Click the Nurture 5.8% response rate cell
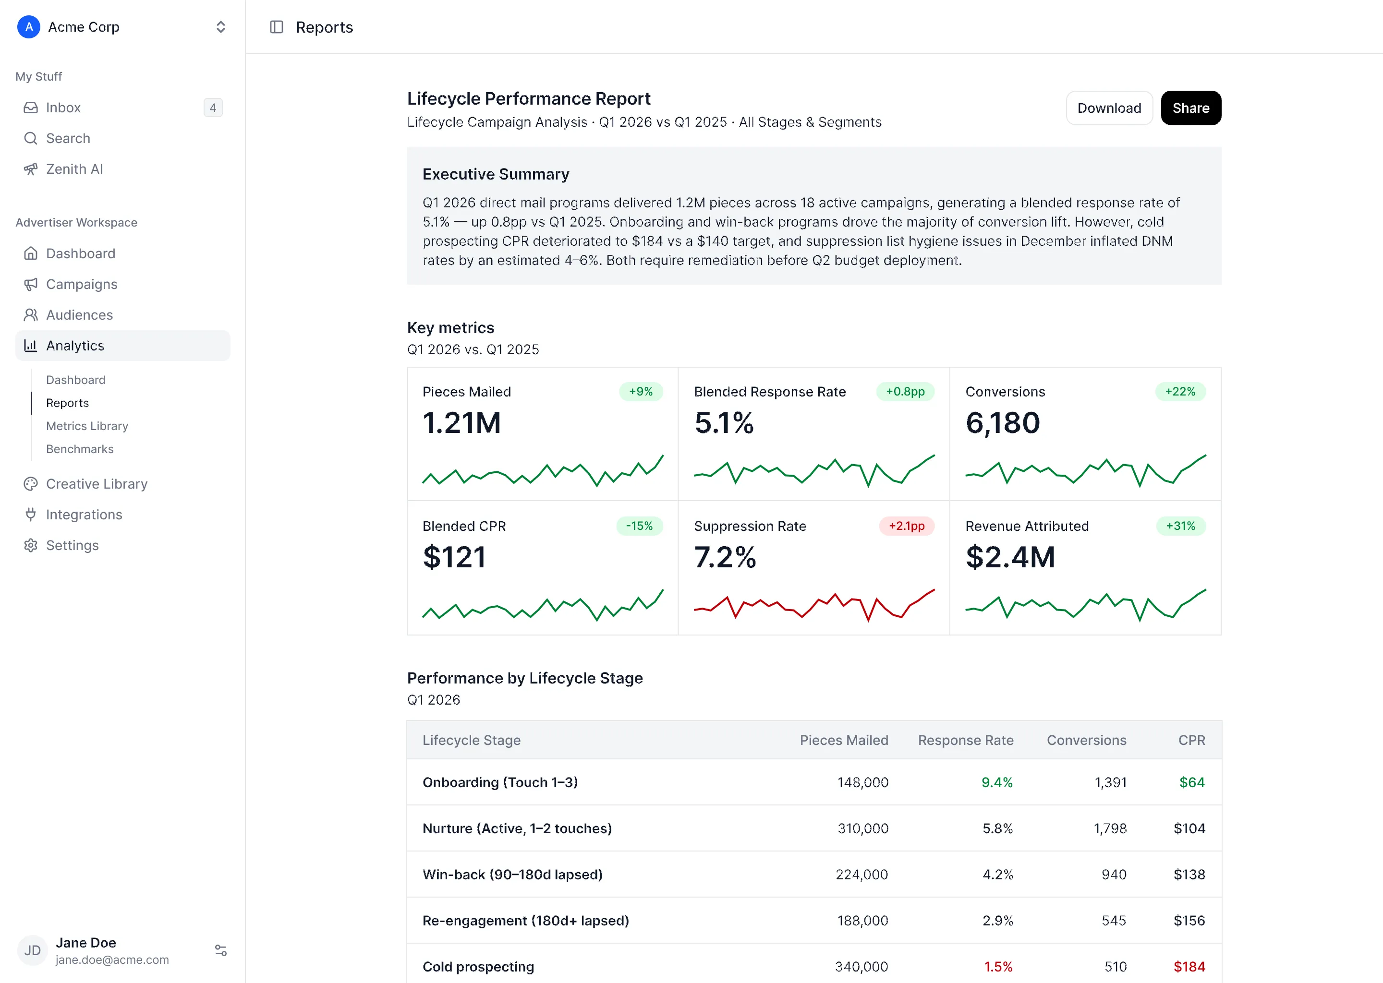1383x983 pixels. pyautogui.click(x=997, y=828)
